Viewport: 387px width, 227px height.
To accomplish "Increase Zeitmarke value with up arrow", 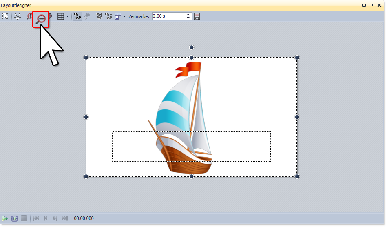I will pyautogui.click(x=188, y=14).
